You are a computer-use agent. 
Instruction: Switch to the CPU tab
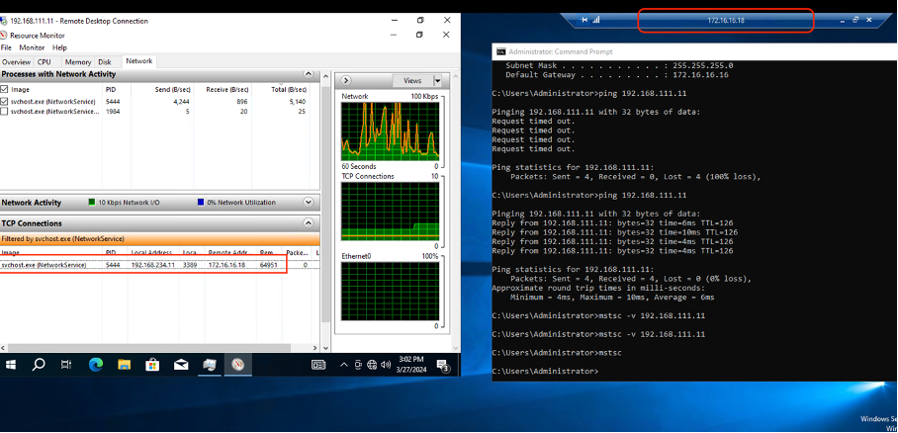(45, 61)
